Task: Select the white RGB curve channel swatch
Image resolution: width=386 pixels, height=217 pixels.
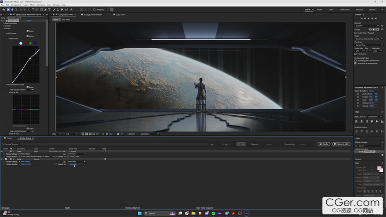Action: click(x=21, y=43)
